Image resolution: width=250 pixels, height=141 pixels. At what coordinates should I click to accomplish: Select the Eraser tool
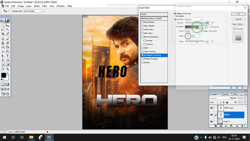click(x=3, y=47)
